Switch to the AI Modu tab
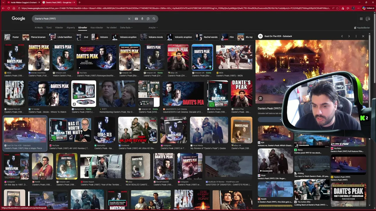Viewport: 376px width, 211px height. (x=38, y=28)
